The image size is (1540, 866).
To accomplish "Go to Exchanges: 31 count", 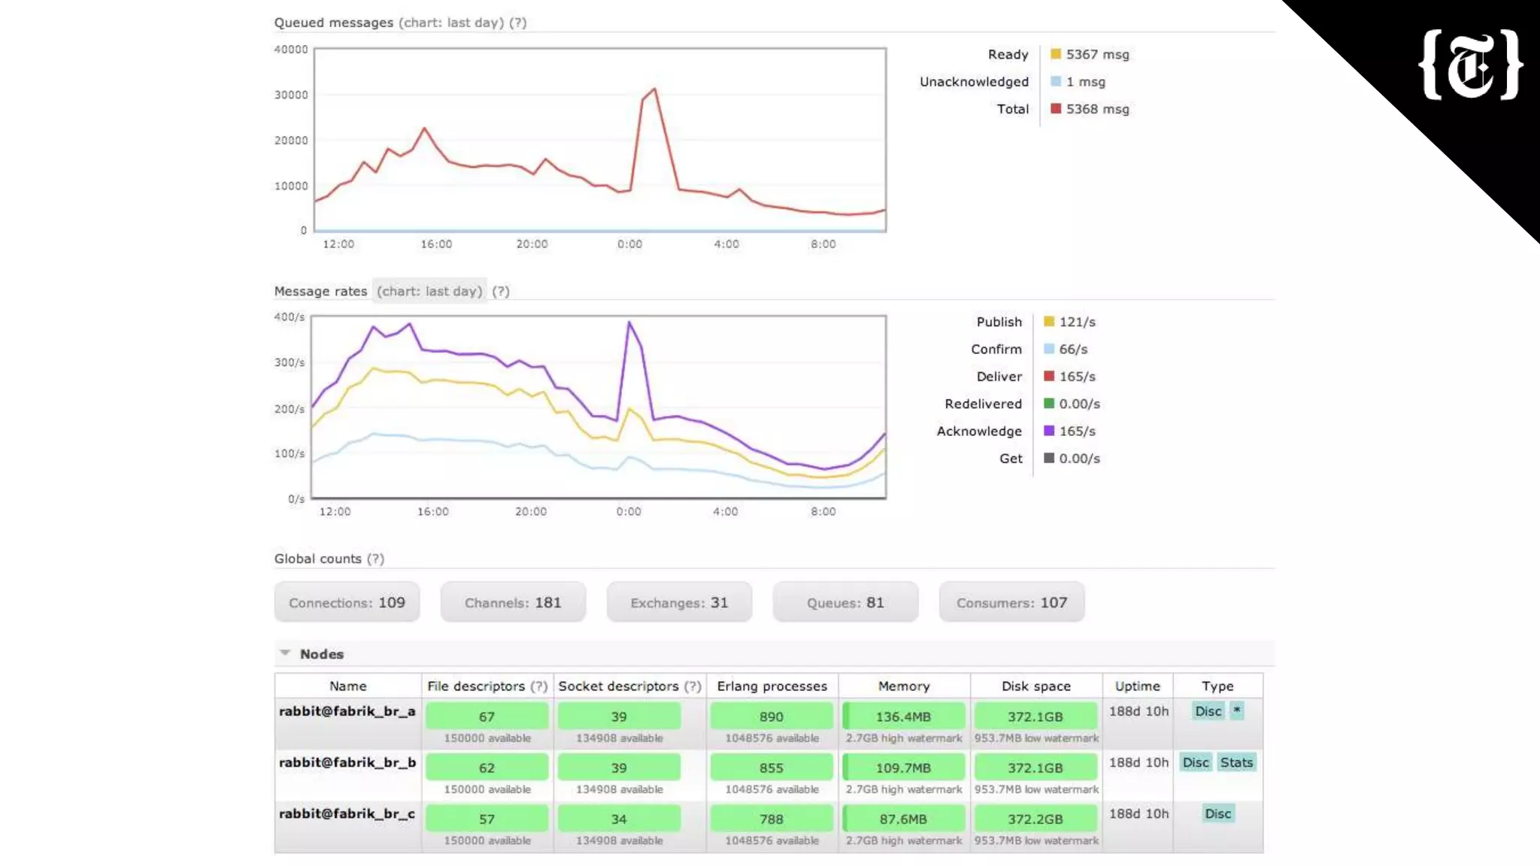I will pyautogui.click(x=679, y=602).
